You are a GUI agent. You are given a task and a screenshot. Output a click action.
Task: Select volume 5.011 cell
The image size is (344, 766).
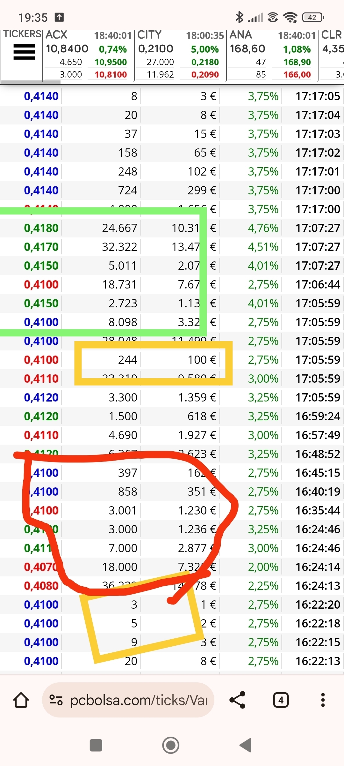[123, 266]
